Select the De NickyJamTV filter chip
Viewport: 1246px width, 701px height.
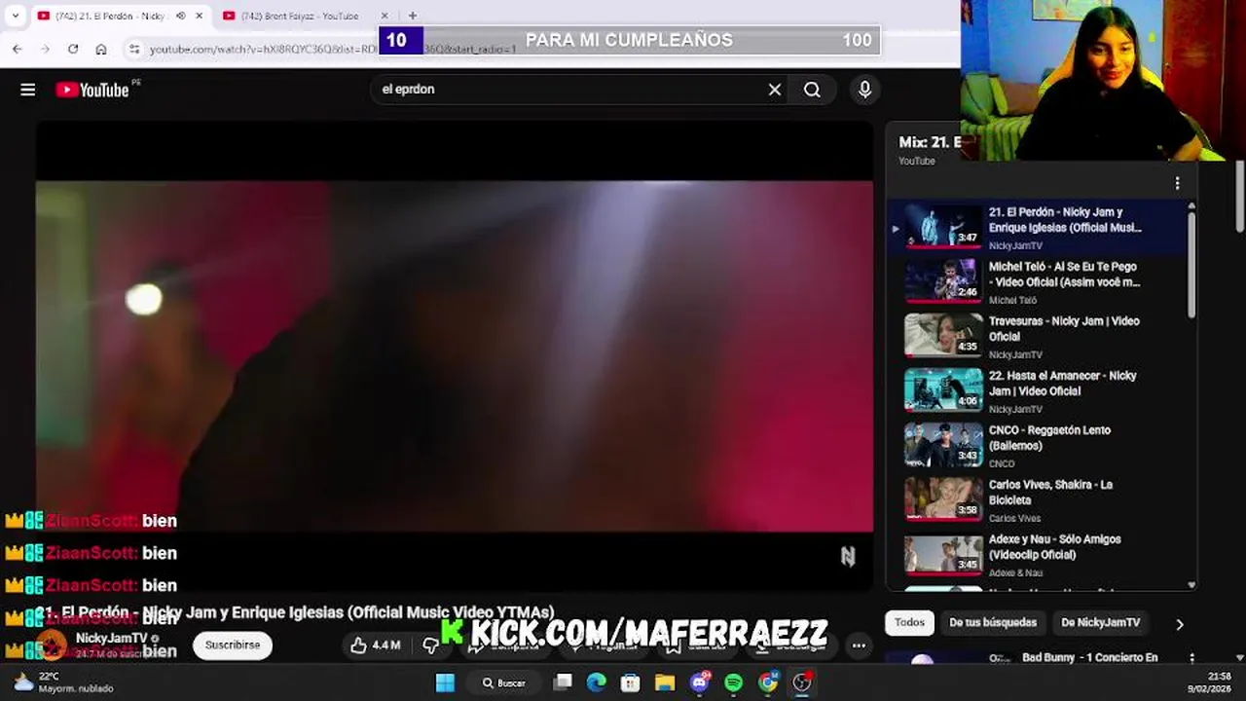point(1101,622)
